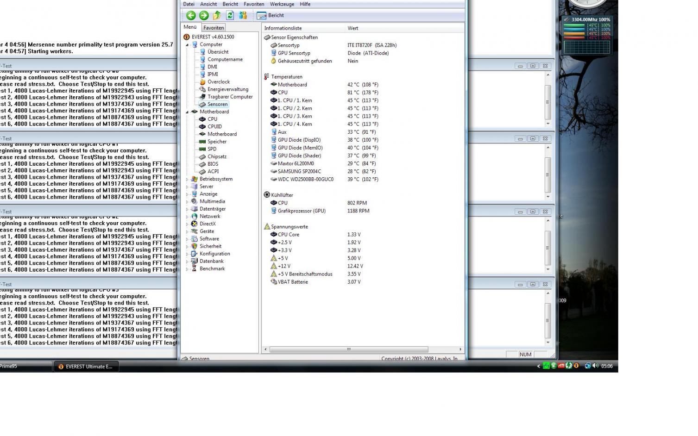
Task: Show hidden tray icons arrow
Action: point(538,366)
